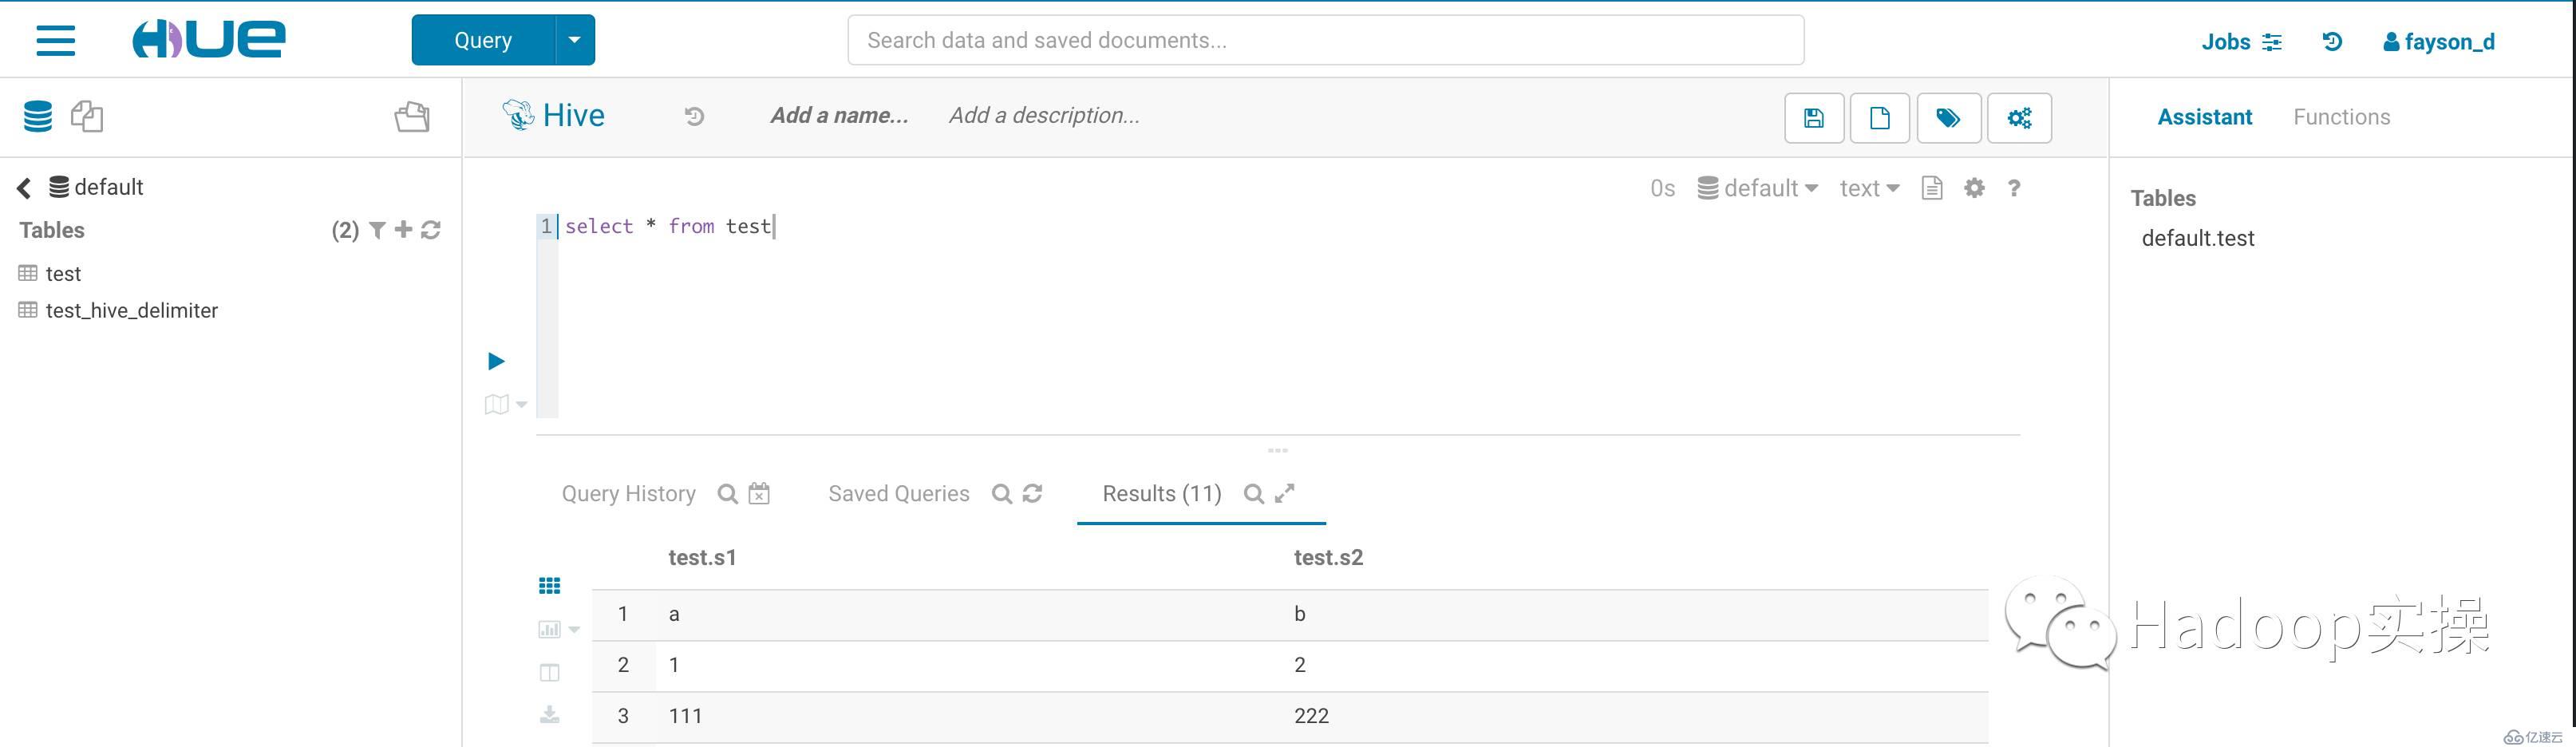
Task: Show results as grid view
Action: point(550,586)
